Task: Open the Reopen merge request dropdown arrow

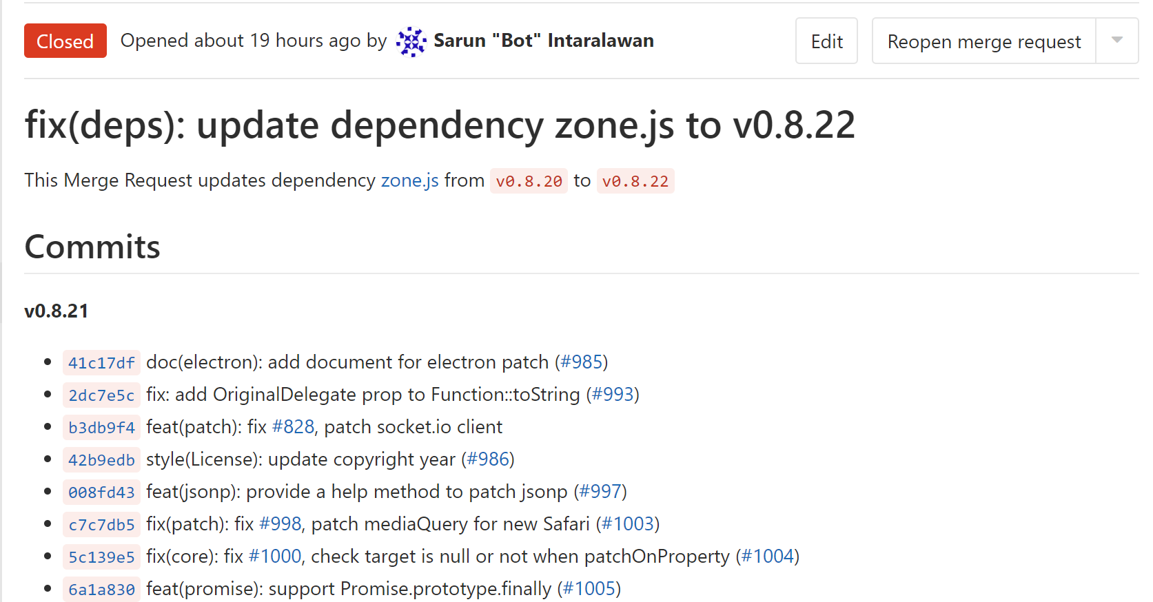Action: (1117, 41)
